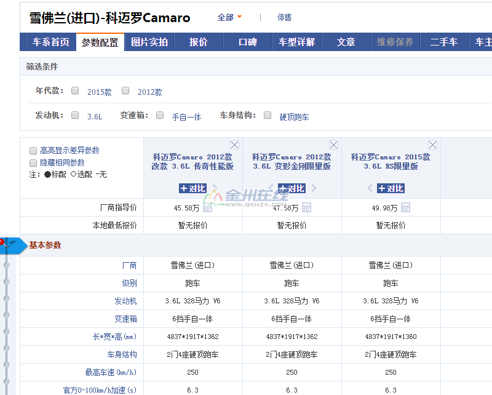Click the 本地最低报价 row label

click(x=114, y=225)
